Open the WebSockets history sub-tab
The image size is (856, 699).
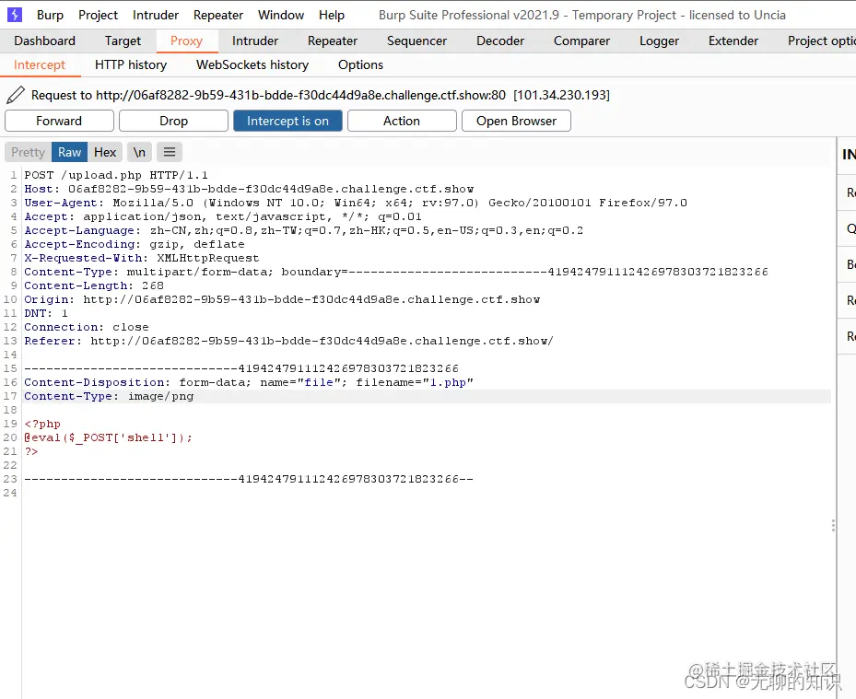coord(252,65)
